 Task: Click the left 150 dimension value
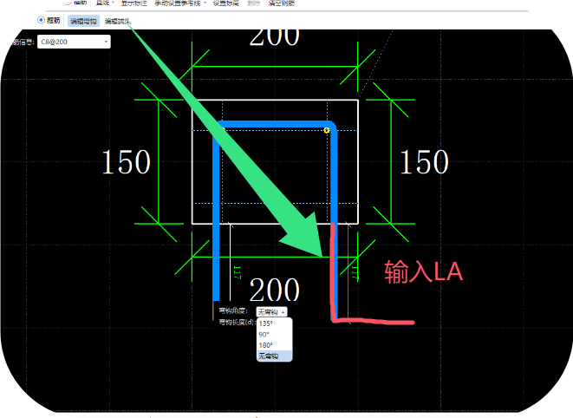tap(126, 162)
